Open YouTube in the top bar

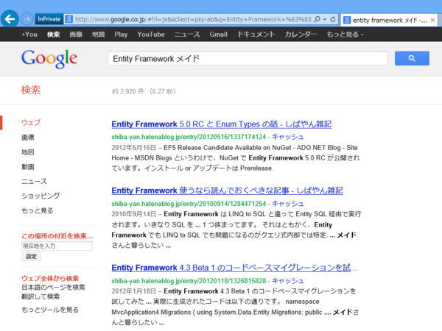[151, 35]
